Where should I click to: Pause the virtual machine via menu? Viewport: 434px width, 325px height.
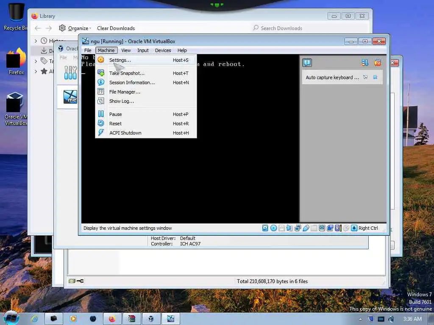[x=146, y=114]
